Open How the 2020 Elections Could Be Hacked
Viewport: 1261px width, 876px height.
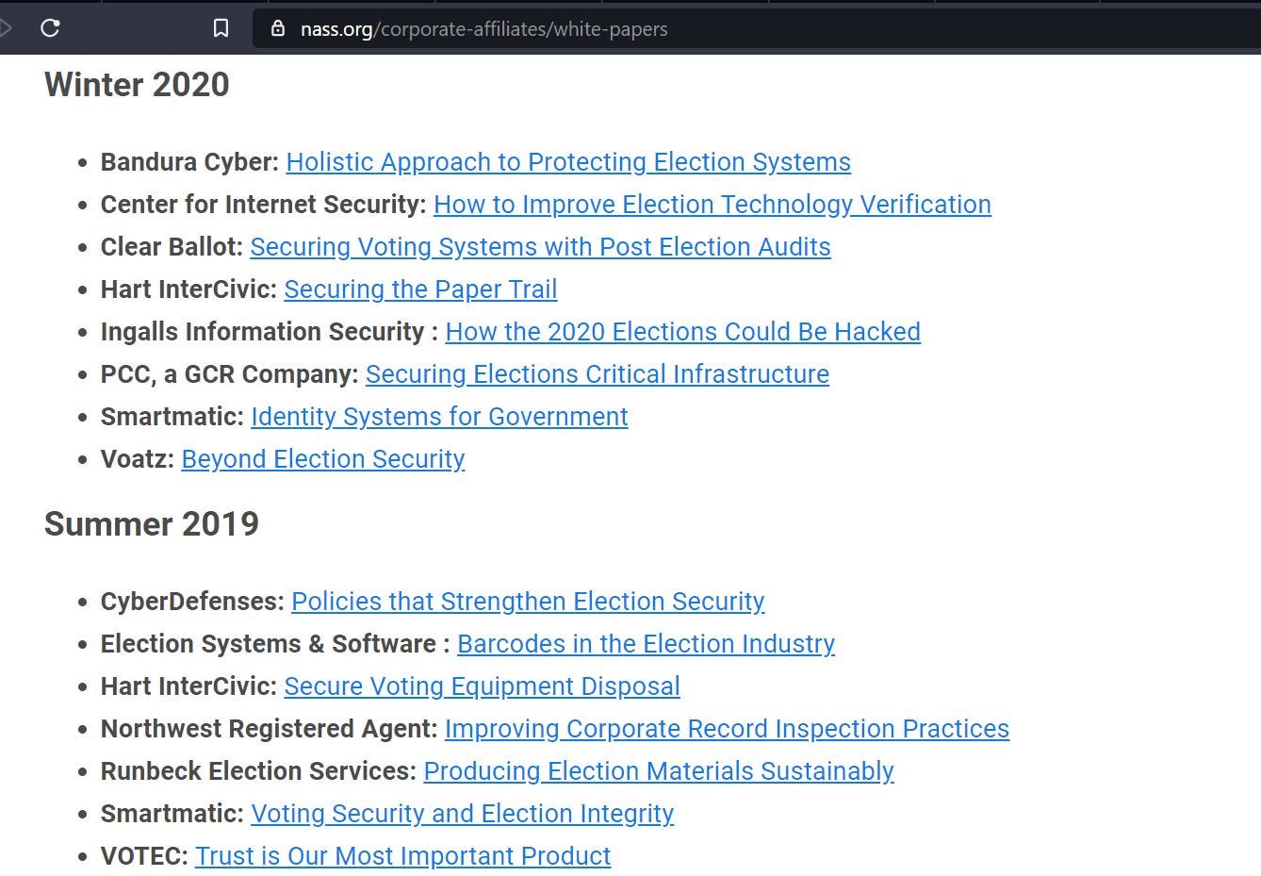pos(683,332)
